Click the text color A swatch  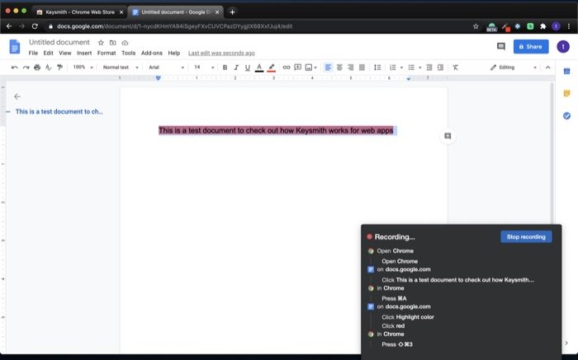pos(258,68)
